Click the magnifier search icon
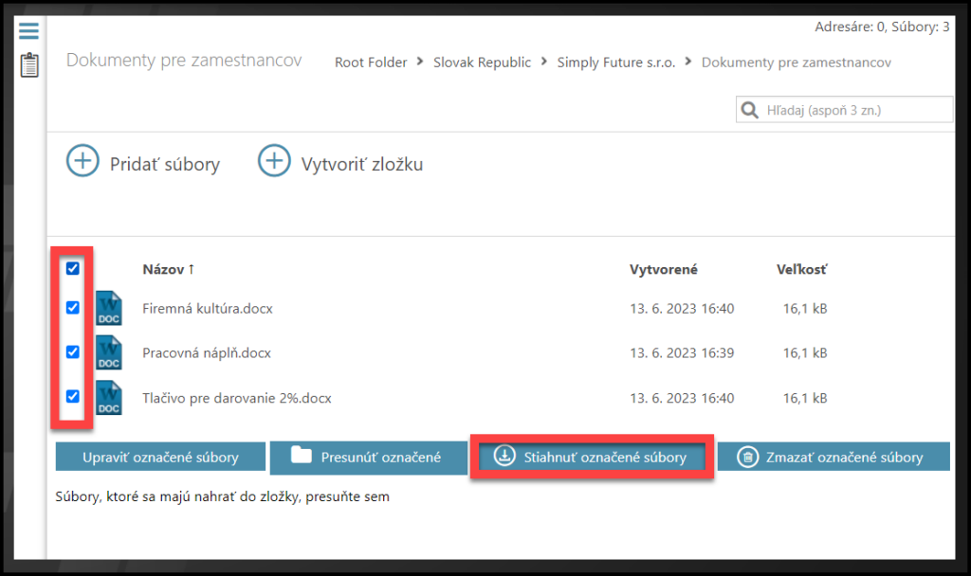 click(x=749, y=110)
